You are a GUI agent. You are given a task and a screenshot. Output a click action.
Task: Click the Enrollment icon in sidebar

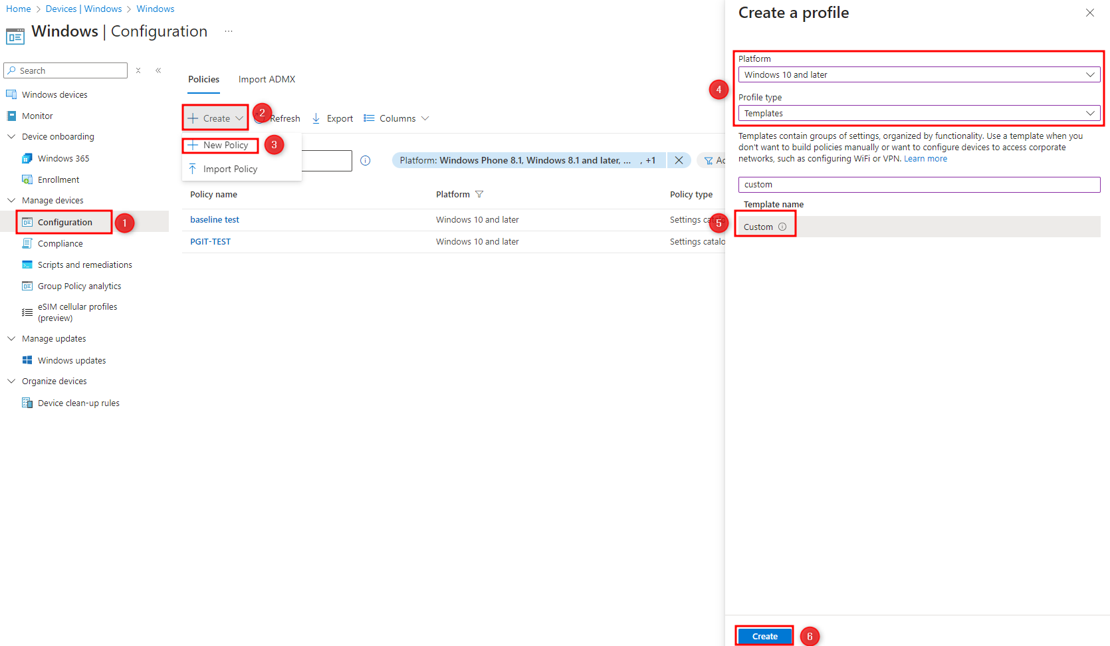[27, 179]
